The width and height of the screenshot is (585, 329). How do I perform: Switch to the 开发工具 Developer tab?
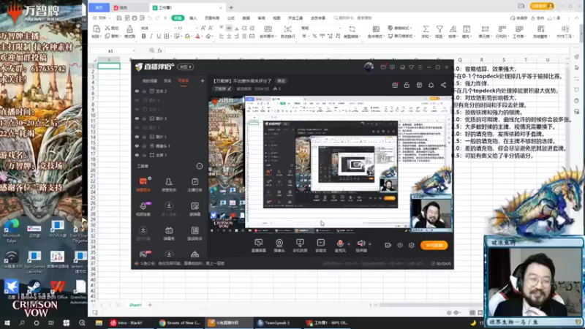tap(295, 18)
